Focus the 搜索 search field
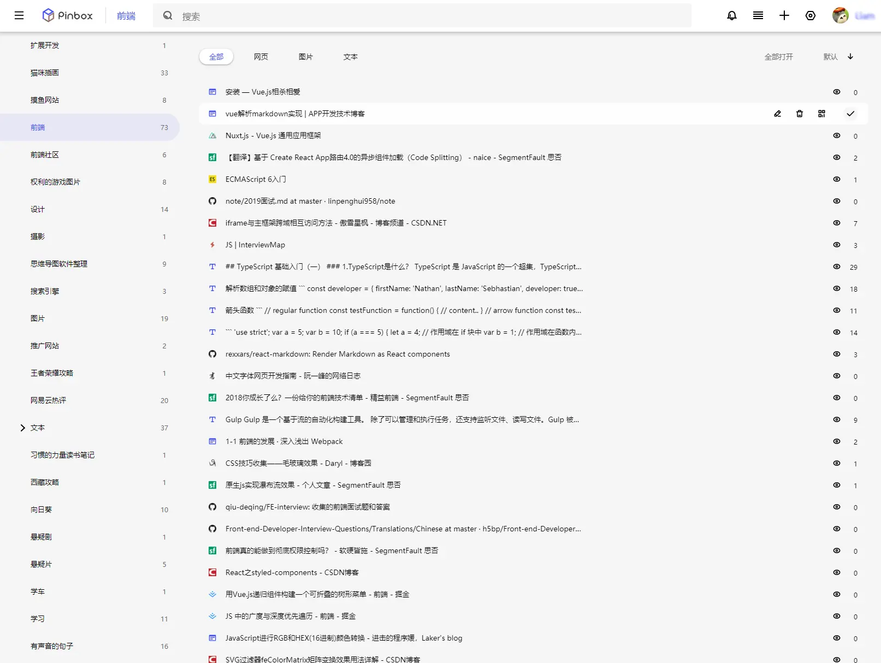This screenshot has height=663, width=881. (x=422, y=16)
